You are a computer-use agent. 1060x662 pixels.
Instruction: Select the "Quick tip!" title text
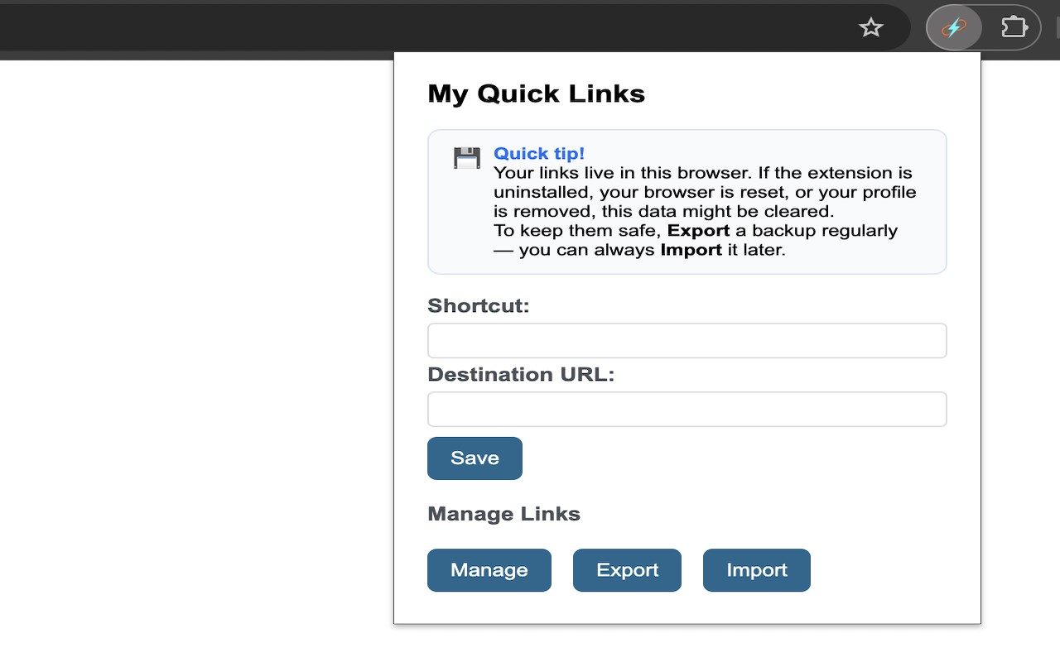pyautogui.click(x=539, y=153)
